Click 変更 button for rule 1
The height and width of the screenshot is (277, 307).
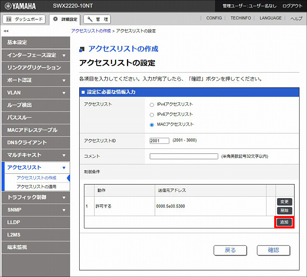click(285, 202)
